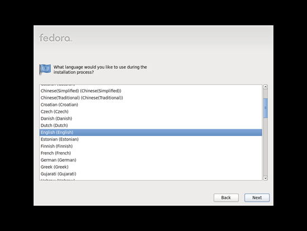Click the language flag icon
The width and height of the screenshot is (307, 231).
(45, 69)
